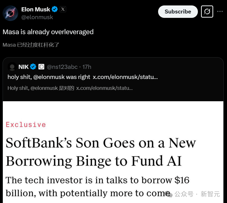This screenshot has width=227, height=203.
Task: Click the @elonmusk mention in the quoted post
Action: click(x=49, y=77)
